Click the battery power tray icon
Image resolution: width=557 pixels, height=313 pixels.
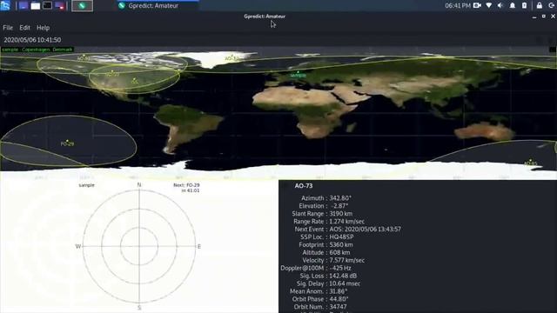click(x=524, y=5)
